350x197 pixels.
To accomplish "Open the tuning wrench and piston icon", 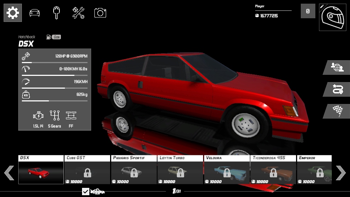I will point(78,13).
